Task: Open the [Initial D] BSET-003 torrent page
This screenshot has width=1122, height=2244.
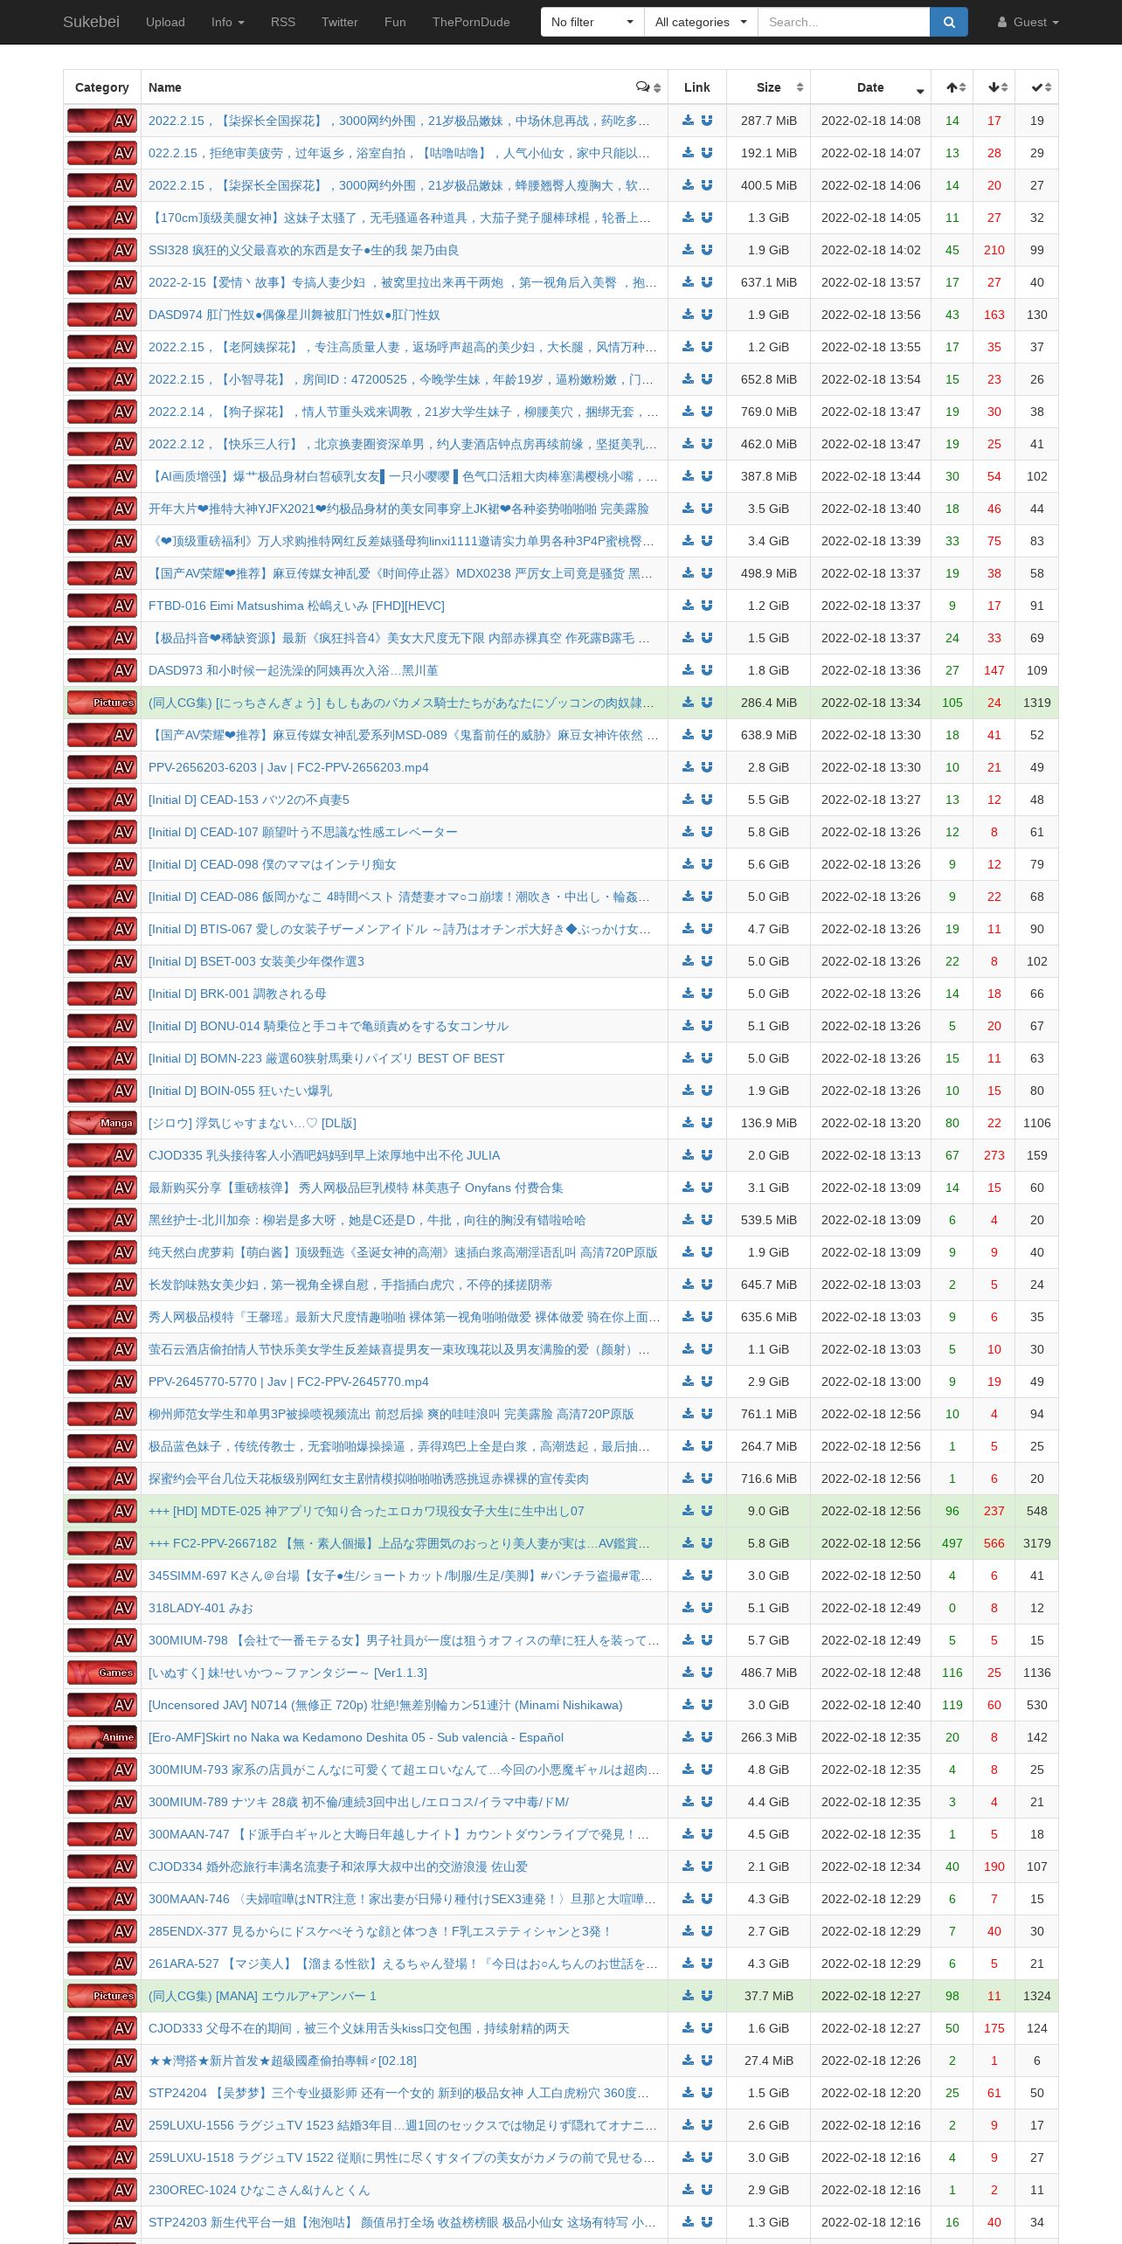Action: pyautogui.click(x=256, y=961)
